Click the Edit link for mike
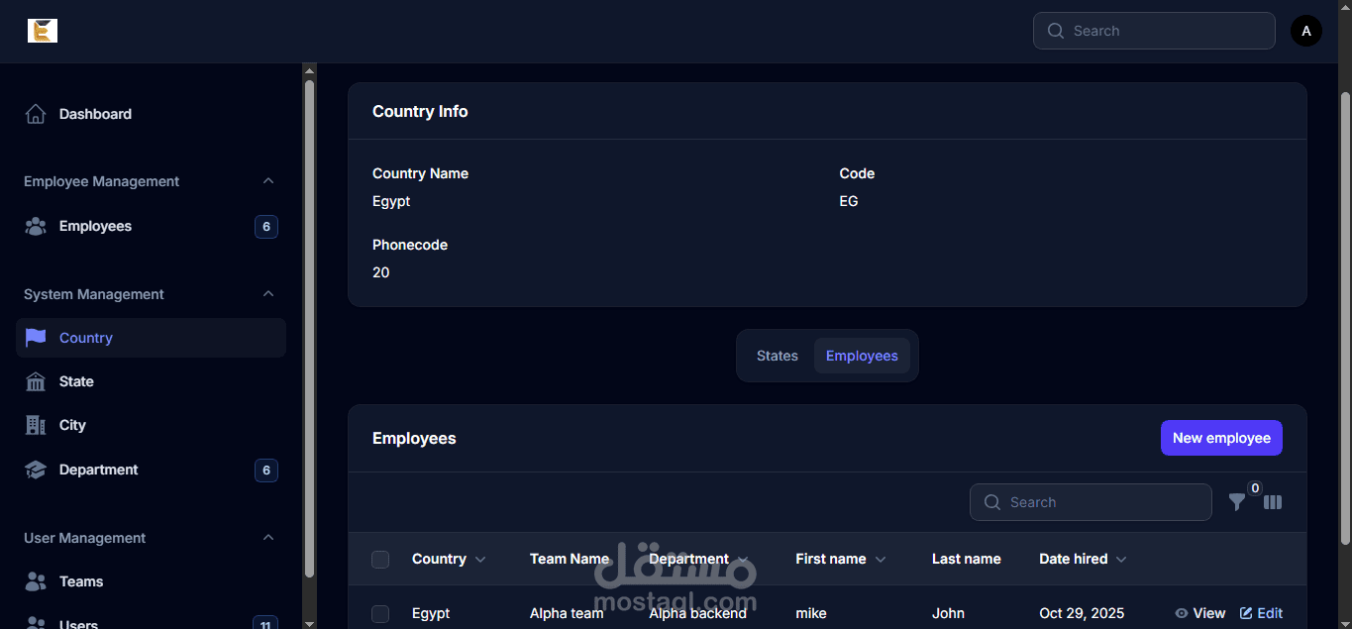The image size is (1352, 629). [1261, 613]
